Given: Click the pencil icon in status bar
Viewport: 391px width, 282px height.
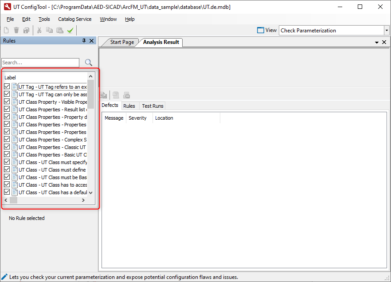Looking at the screenshot, I should coord(4,277).
